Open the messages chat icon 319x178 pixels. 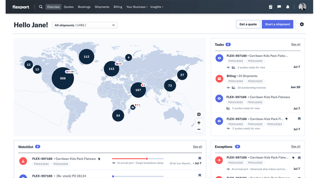point(279,7)
